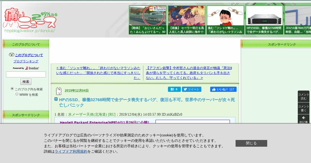Open ブログランキング link

pos(26,61)
